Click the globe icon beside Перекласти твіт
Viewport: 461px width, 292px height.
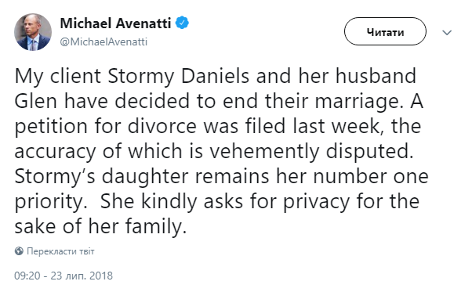coord(19,251)
